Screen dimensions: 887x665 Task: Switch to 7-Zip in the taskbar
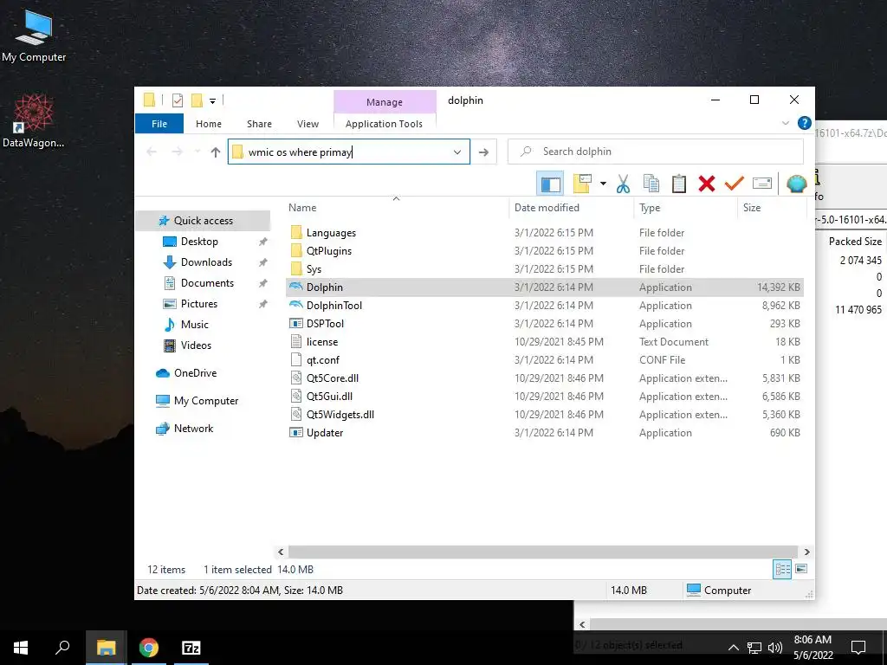click(191, 648)
